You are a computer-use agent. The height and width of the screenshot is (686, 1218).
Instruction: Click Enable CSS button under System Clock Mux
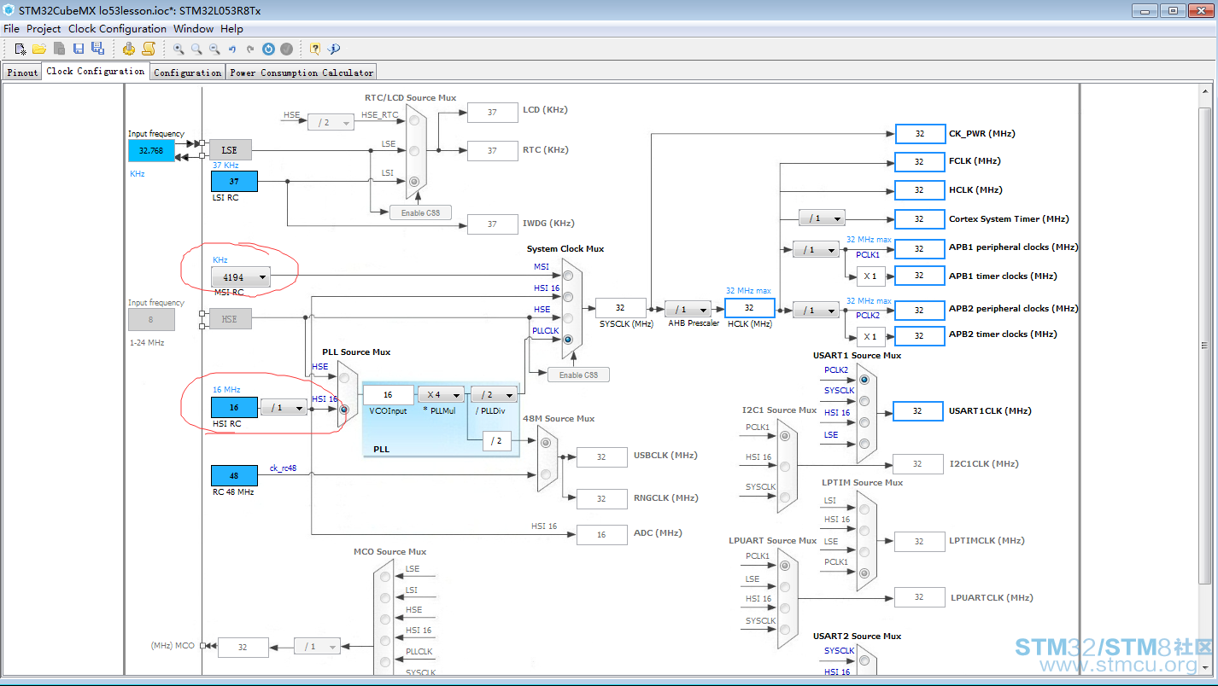578,375
